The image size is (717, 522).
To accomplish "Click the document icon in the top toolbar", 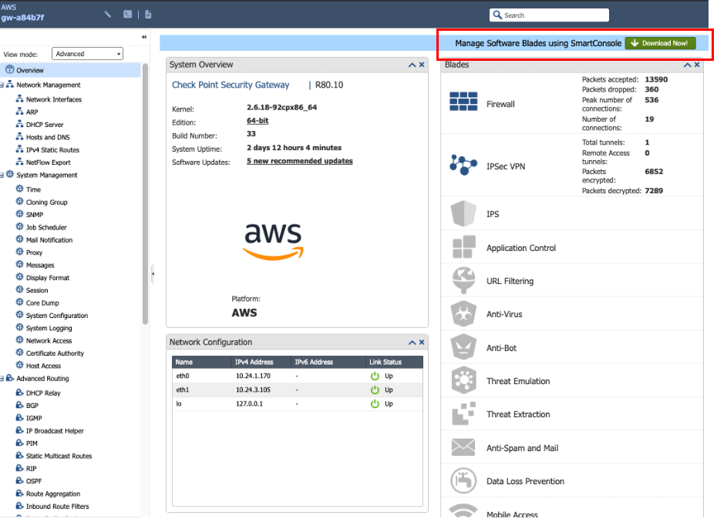I will click(147, 13).
